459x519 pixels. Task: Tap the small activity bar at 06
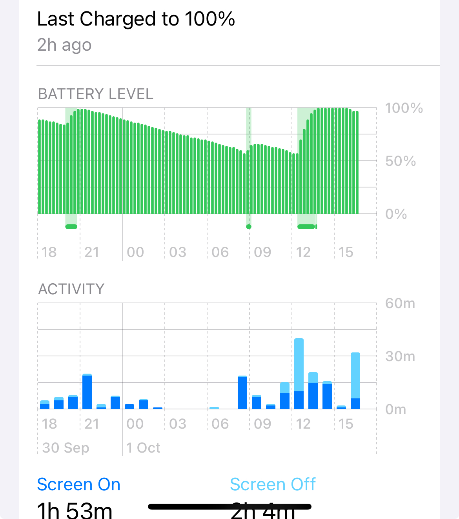tap(214, 408)
